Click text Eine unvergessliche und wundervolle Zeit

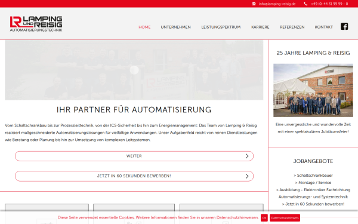pos(313,125)
